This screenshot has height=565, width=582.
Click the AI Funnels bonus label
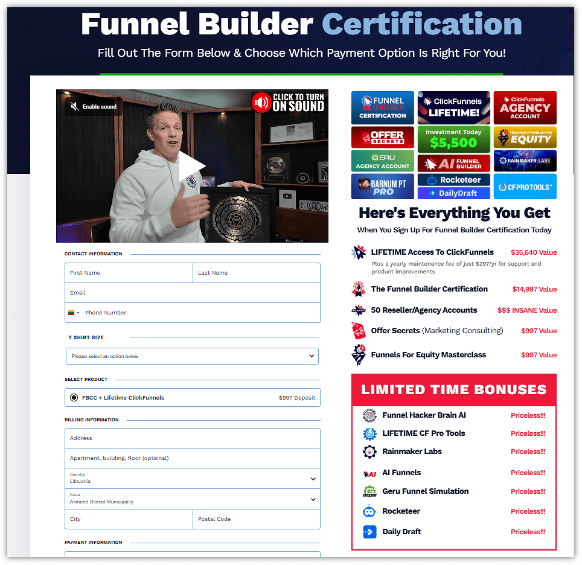tap(401, 473)
